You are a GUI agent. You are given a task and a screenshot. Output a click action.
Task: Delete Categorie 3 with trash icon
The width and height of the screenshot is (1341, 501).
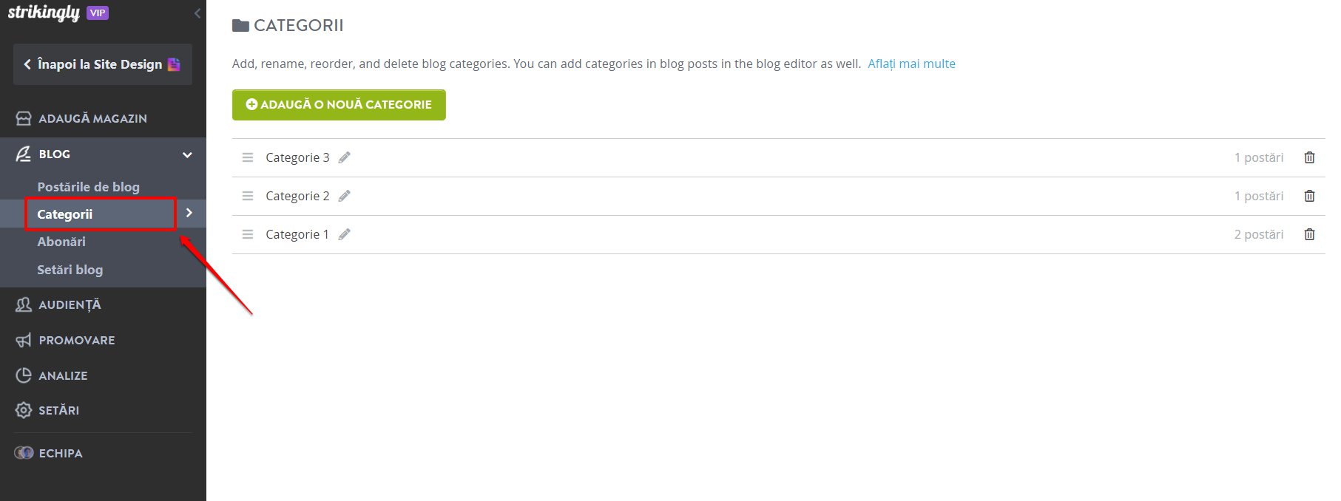click(1309, 157)
